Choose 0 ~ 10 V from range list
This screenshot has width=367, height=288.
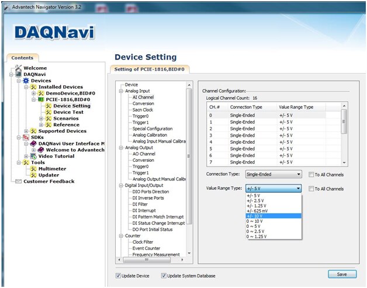(273, 221)
